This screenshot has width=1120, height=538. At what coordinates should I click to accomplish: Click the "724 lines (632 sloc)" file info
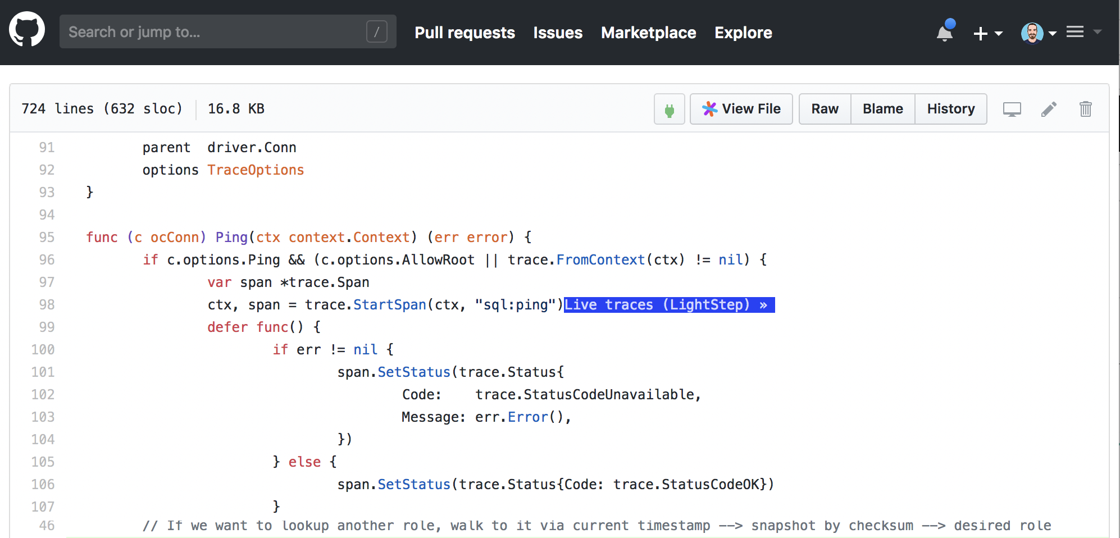(102, 109)
